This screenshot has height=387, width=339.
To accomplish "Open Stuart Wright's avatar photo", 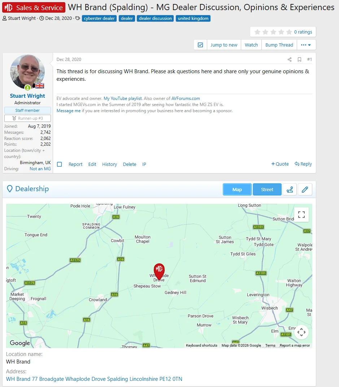I will [27, 72].
